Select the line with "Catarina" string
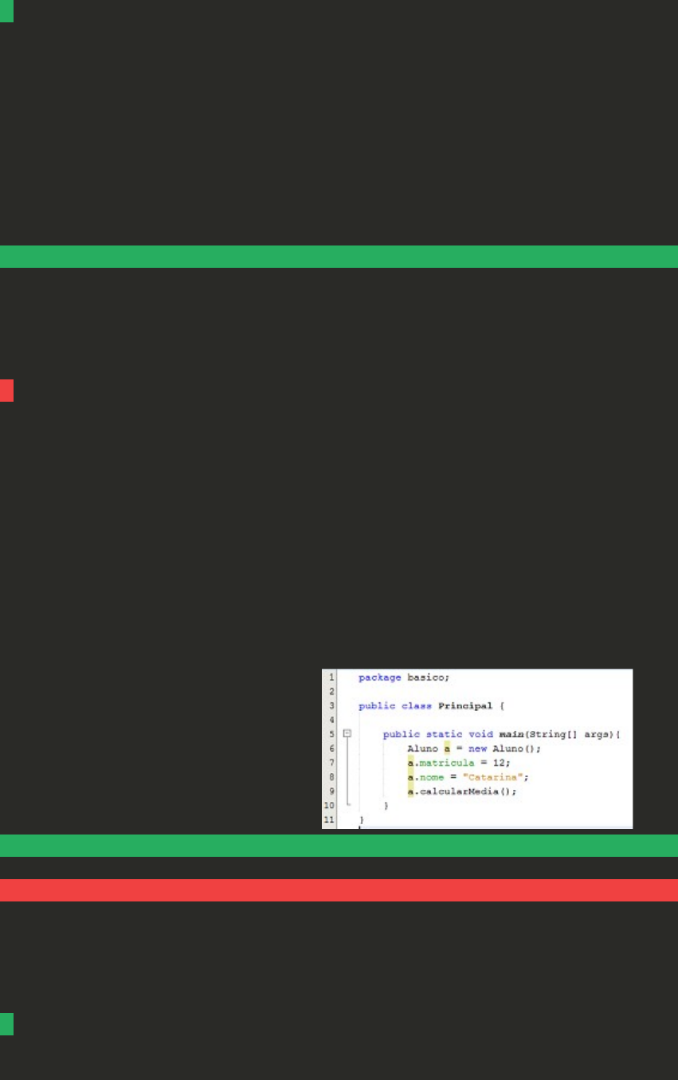Image resolution: width=678 pixels, height=1080 pixels. tap(468, 777)
